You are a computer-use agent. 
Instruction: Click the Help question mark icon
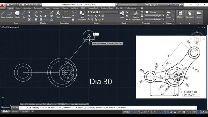[x=180, y=5]
